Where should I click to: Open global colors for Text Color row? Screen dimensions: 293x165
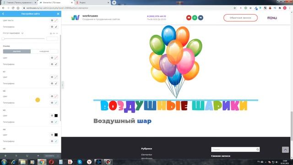(52, 20)
